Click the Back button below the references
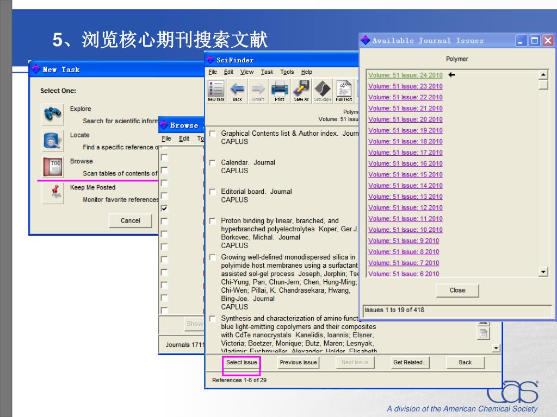This screenshot has width=557, height=417. [465, 362]
